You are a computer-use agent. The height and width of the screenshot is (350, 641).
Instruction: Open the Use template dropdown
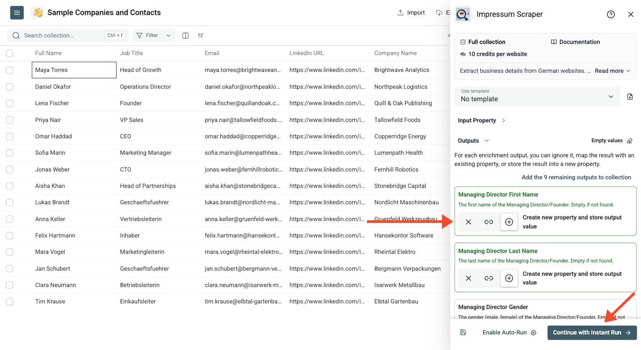click(x=537, y=97)
